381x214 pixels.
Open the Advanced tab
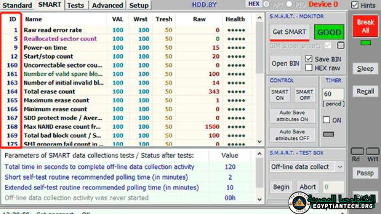click(x=108, y=5)
